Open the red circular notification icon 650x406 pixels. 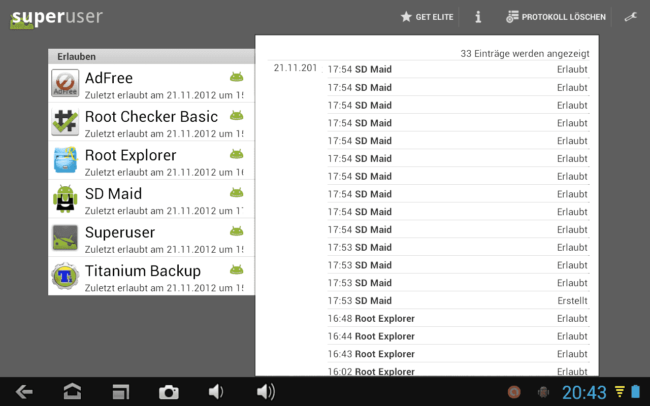(514, 392)
